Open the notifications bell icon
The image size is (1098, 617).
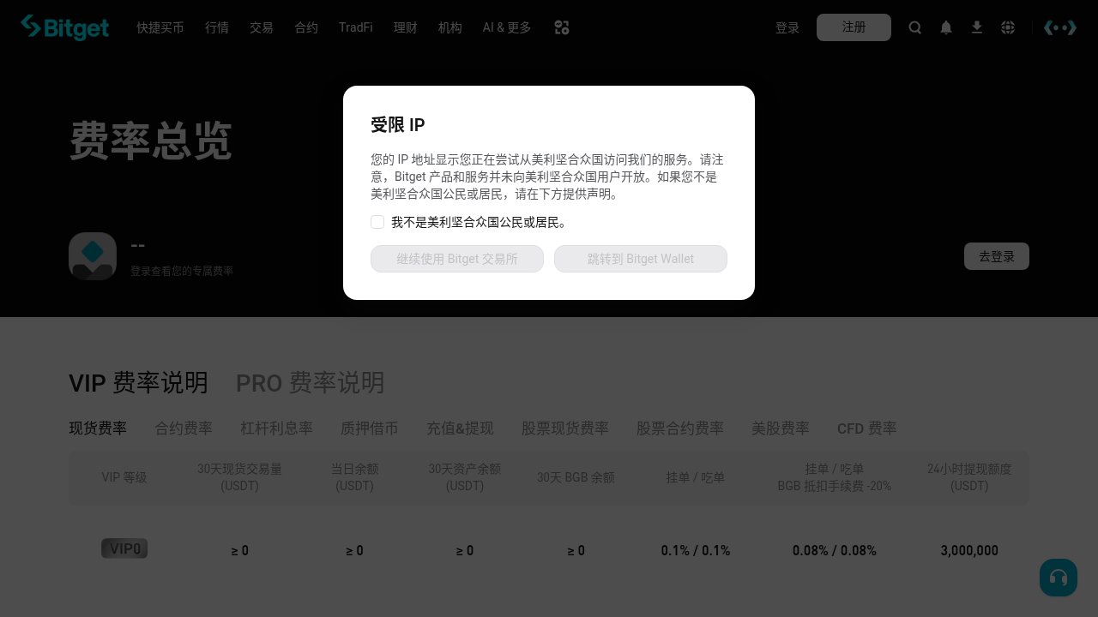(946, 27)
